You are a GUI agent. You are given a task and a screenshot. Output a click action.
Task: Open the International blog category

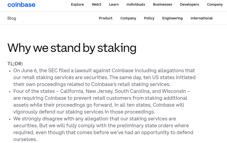(x=201, y=18)
